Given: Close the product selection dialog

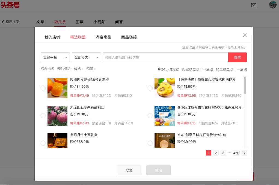Looking at the screenshot, I should [x=245, y=35].
